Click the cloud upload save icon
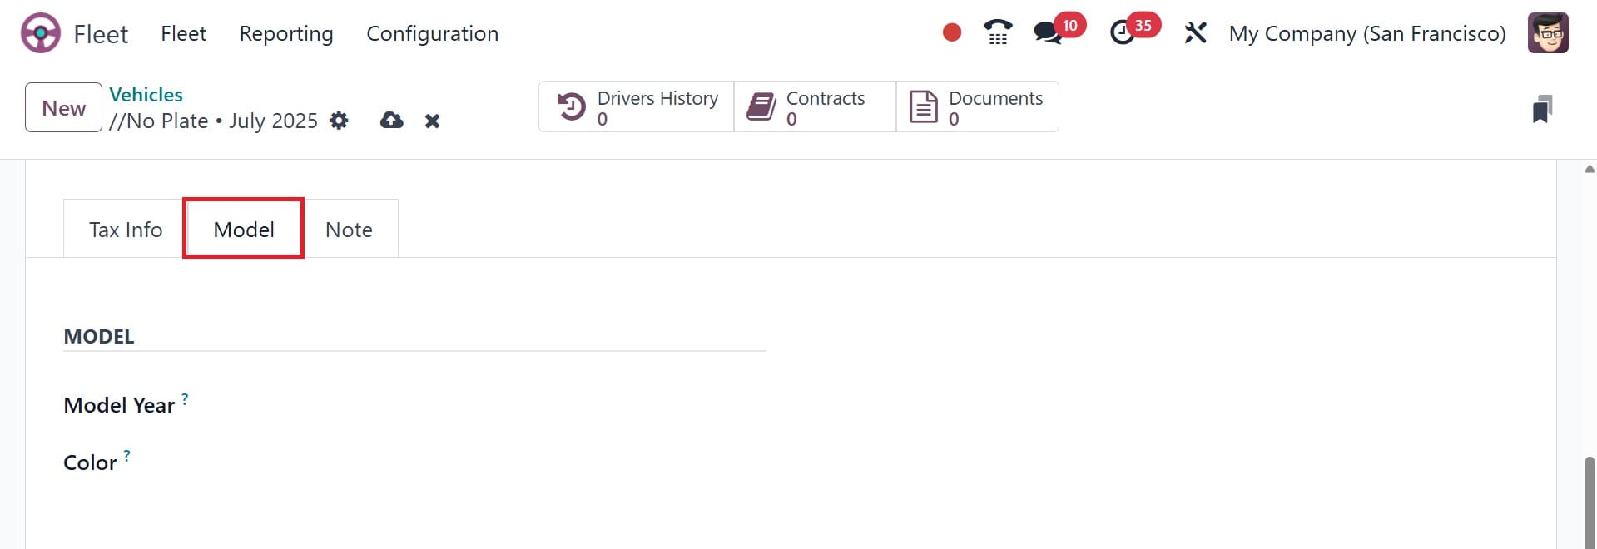The height and width of the screenshot is (549, 1597). click(391, 121)
